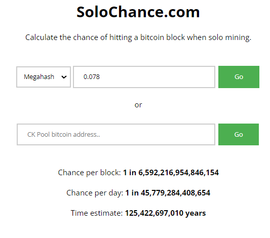The image size is (270, 238).
Task: Click the 1 in 45,779,284,408,654 value
Action: (168, 193)
